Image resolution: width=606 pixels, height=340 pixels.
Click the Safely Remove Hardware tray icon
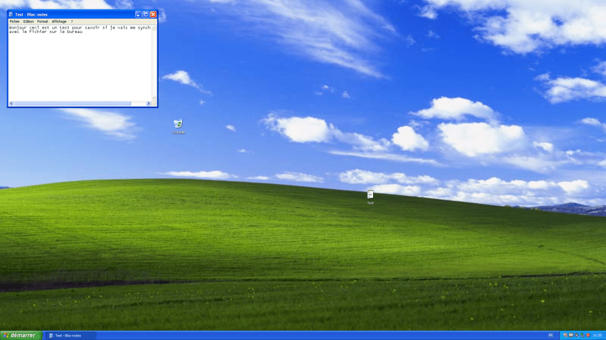582,335
